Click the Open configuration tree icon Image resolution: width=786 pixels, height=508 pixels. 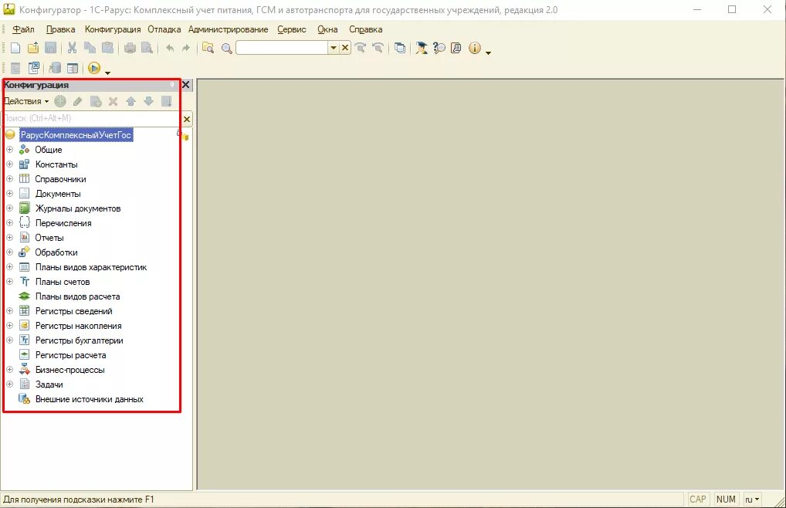point(15,68)
